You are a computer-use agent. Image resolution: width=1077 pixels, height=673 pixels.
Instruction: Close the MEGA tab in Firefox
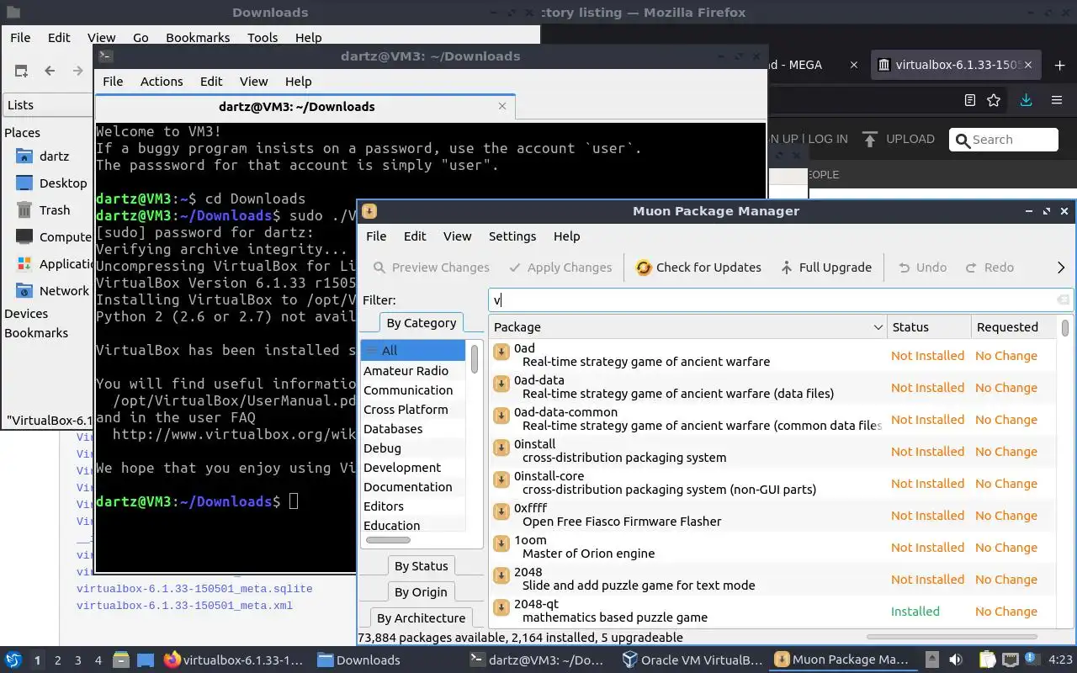854,65
